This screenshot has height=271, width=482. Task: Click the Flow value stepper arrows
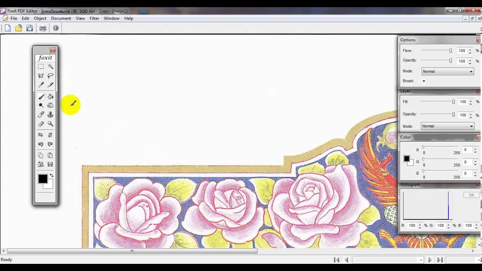click(x=470, y=50)
